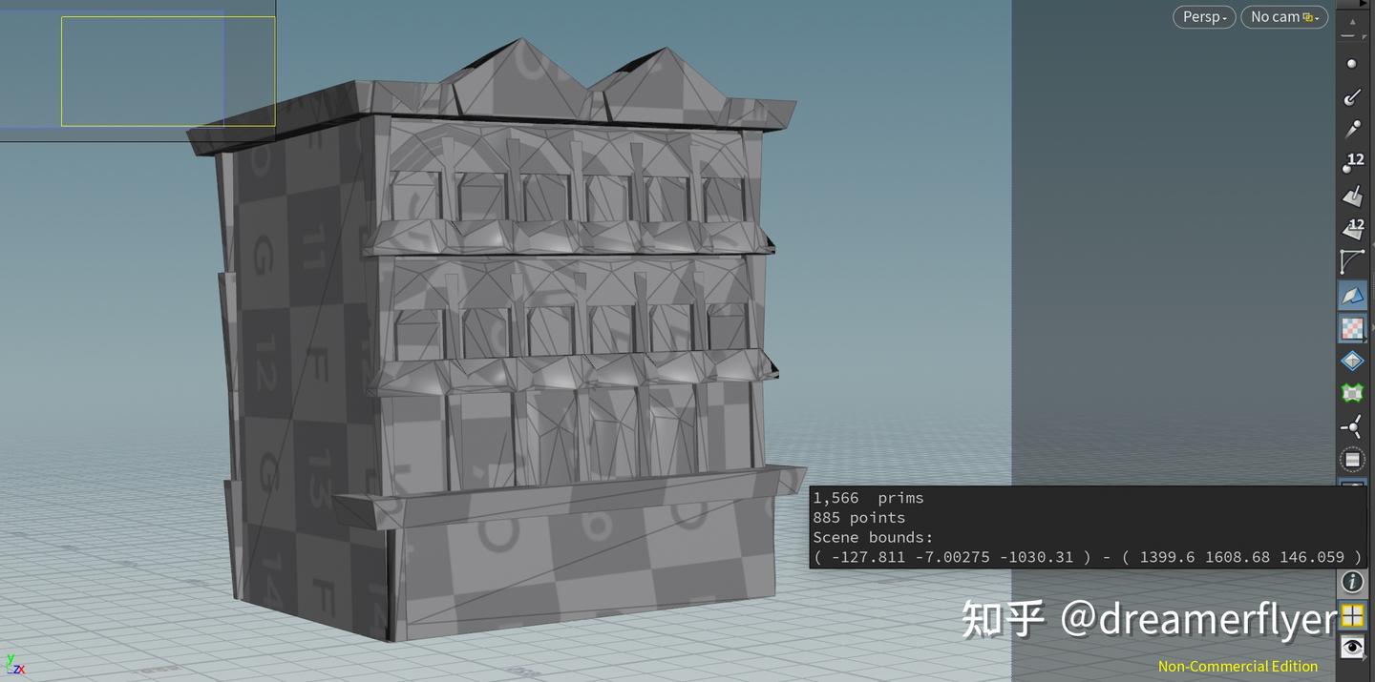Enable point markers display icon

1352,62
